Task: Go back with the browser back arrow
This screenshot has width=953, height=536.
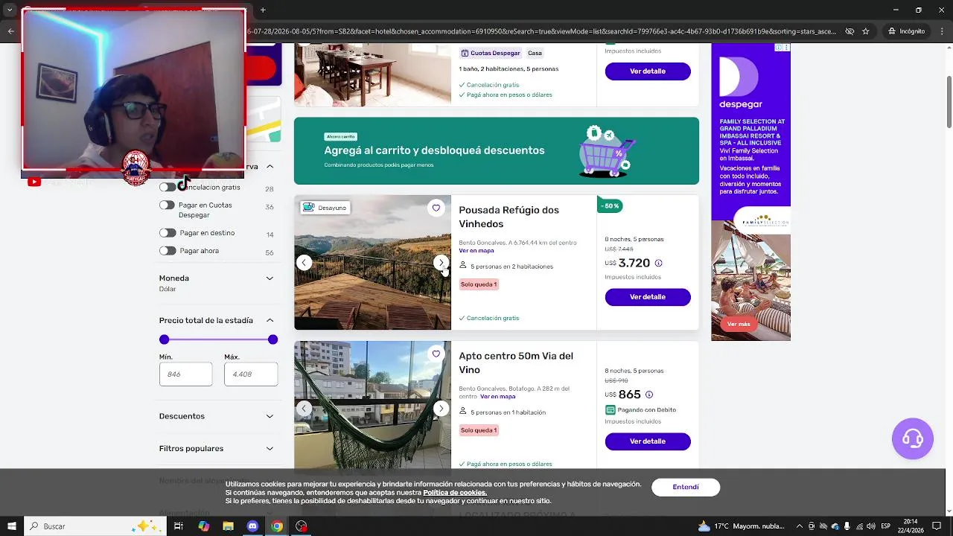Action: click(x=10, y=31)
